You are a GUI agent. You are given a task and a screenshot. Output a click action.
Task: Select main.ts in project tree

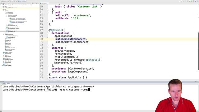point(7,42)
